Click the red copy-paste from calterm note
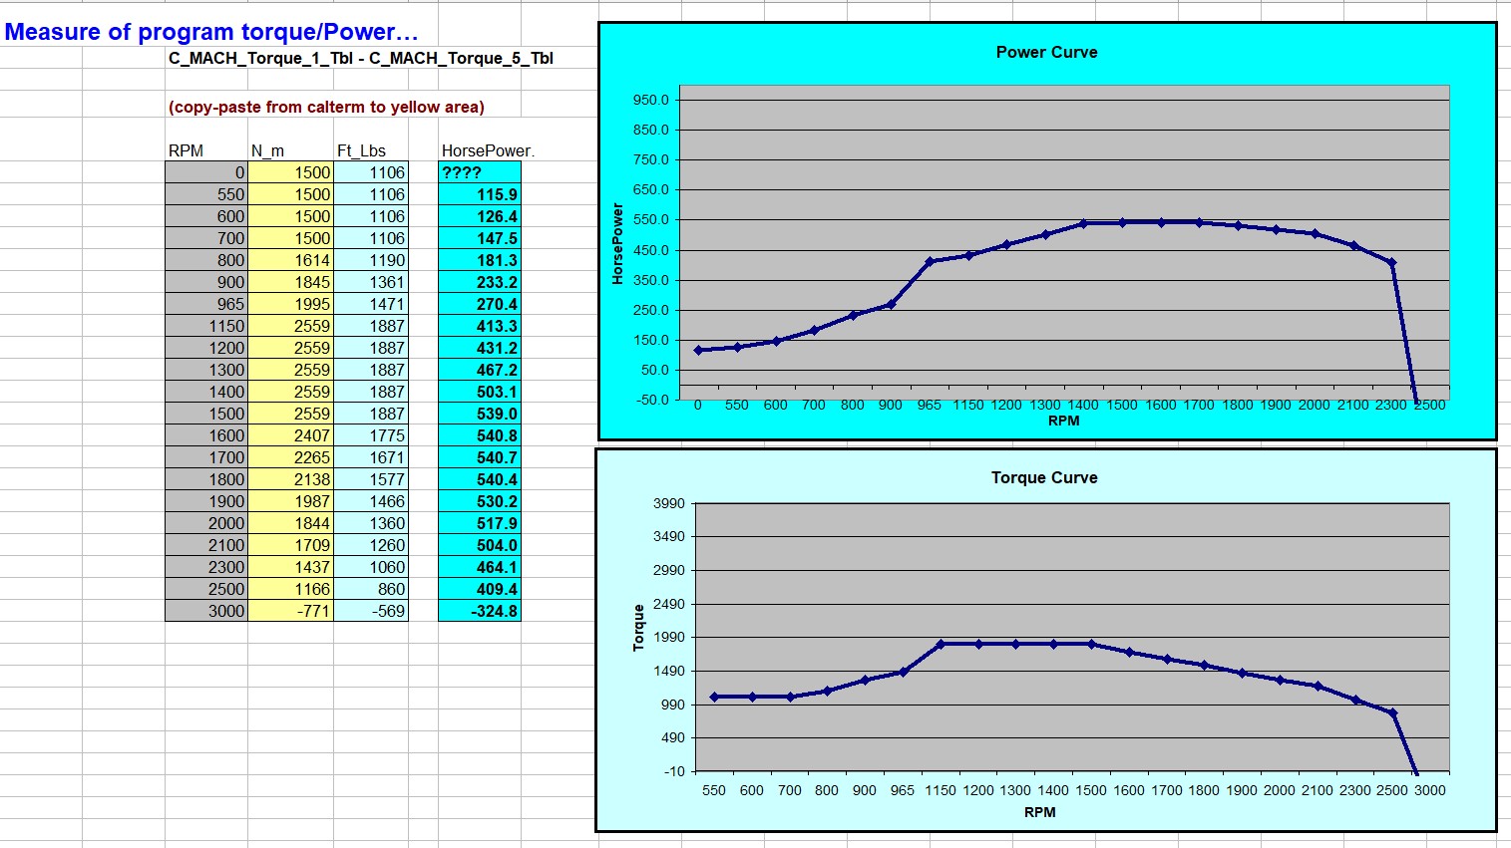The width and height of the screenshot is (1511, 848). [x=326, y=107]
